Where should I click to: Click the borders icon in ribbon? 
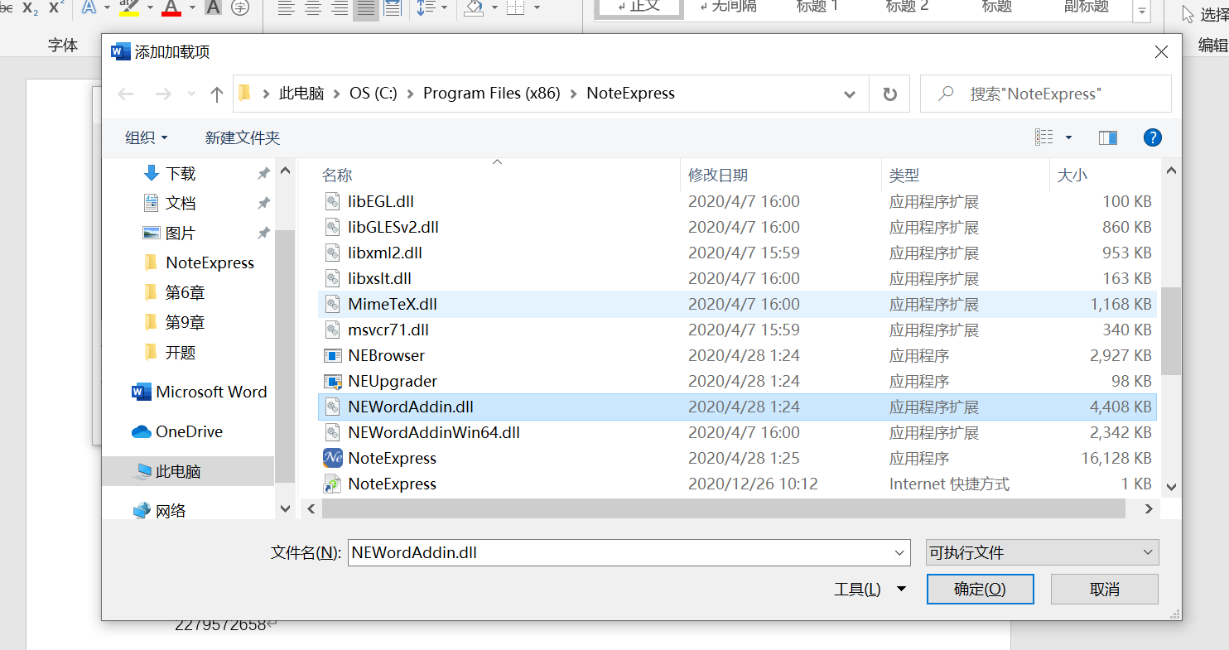tap(515, 7)
